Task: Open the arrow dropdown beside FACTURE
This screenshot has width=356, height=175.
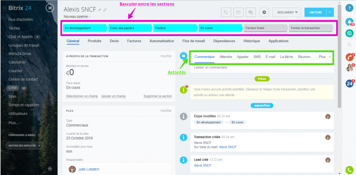Action: point(330,12)
